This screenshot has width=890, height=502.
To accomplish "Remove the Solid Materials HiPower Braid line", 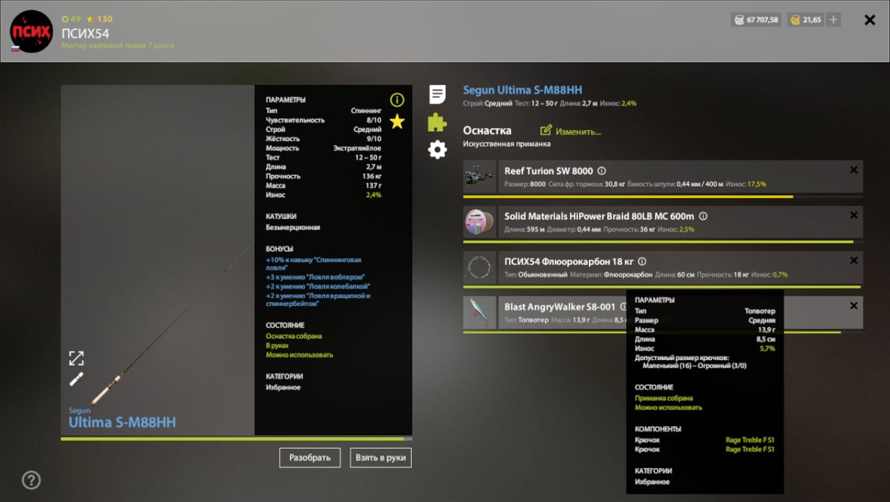I will pos(854,216).
